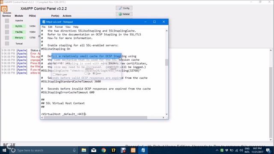Viewport: 274px width, 154px height.
Task: Select the MySQL module label
Action: click(x=19, y=26)
